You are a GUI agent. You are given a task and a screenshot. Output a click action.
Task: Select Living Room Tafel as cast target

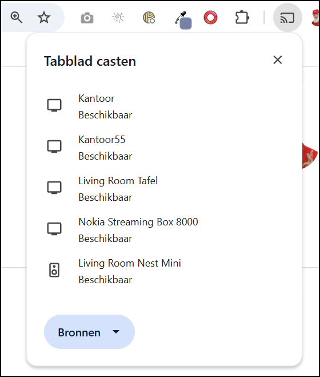pos(164,189)
